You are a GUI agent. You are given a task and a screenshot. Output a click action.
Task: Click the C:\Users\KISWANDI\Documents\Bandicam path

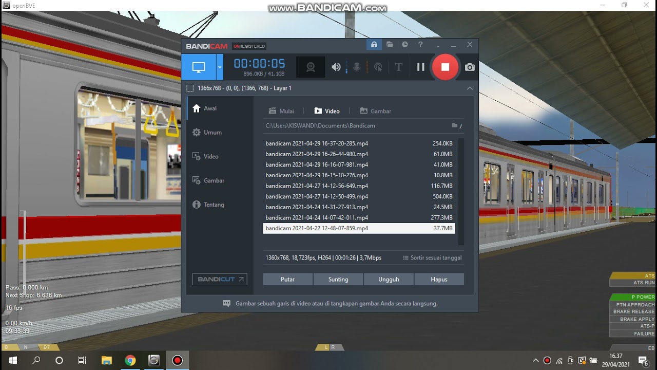[x=320, y=125]
